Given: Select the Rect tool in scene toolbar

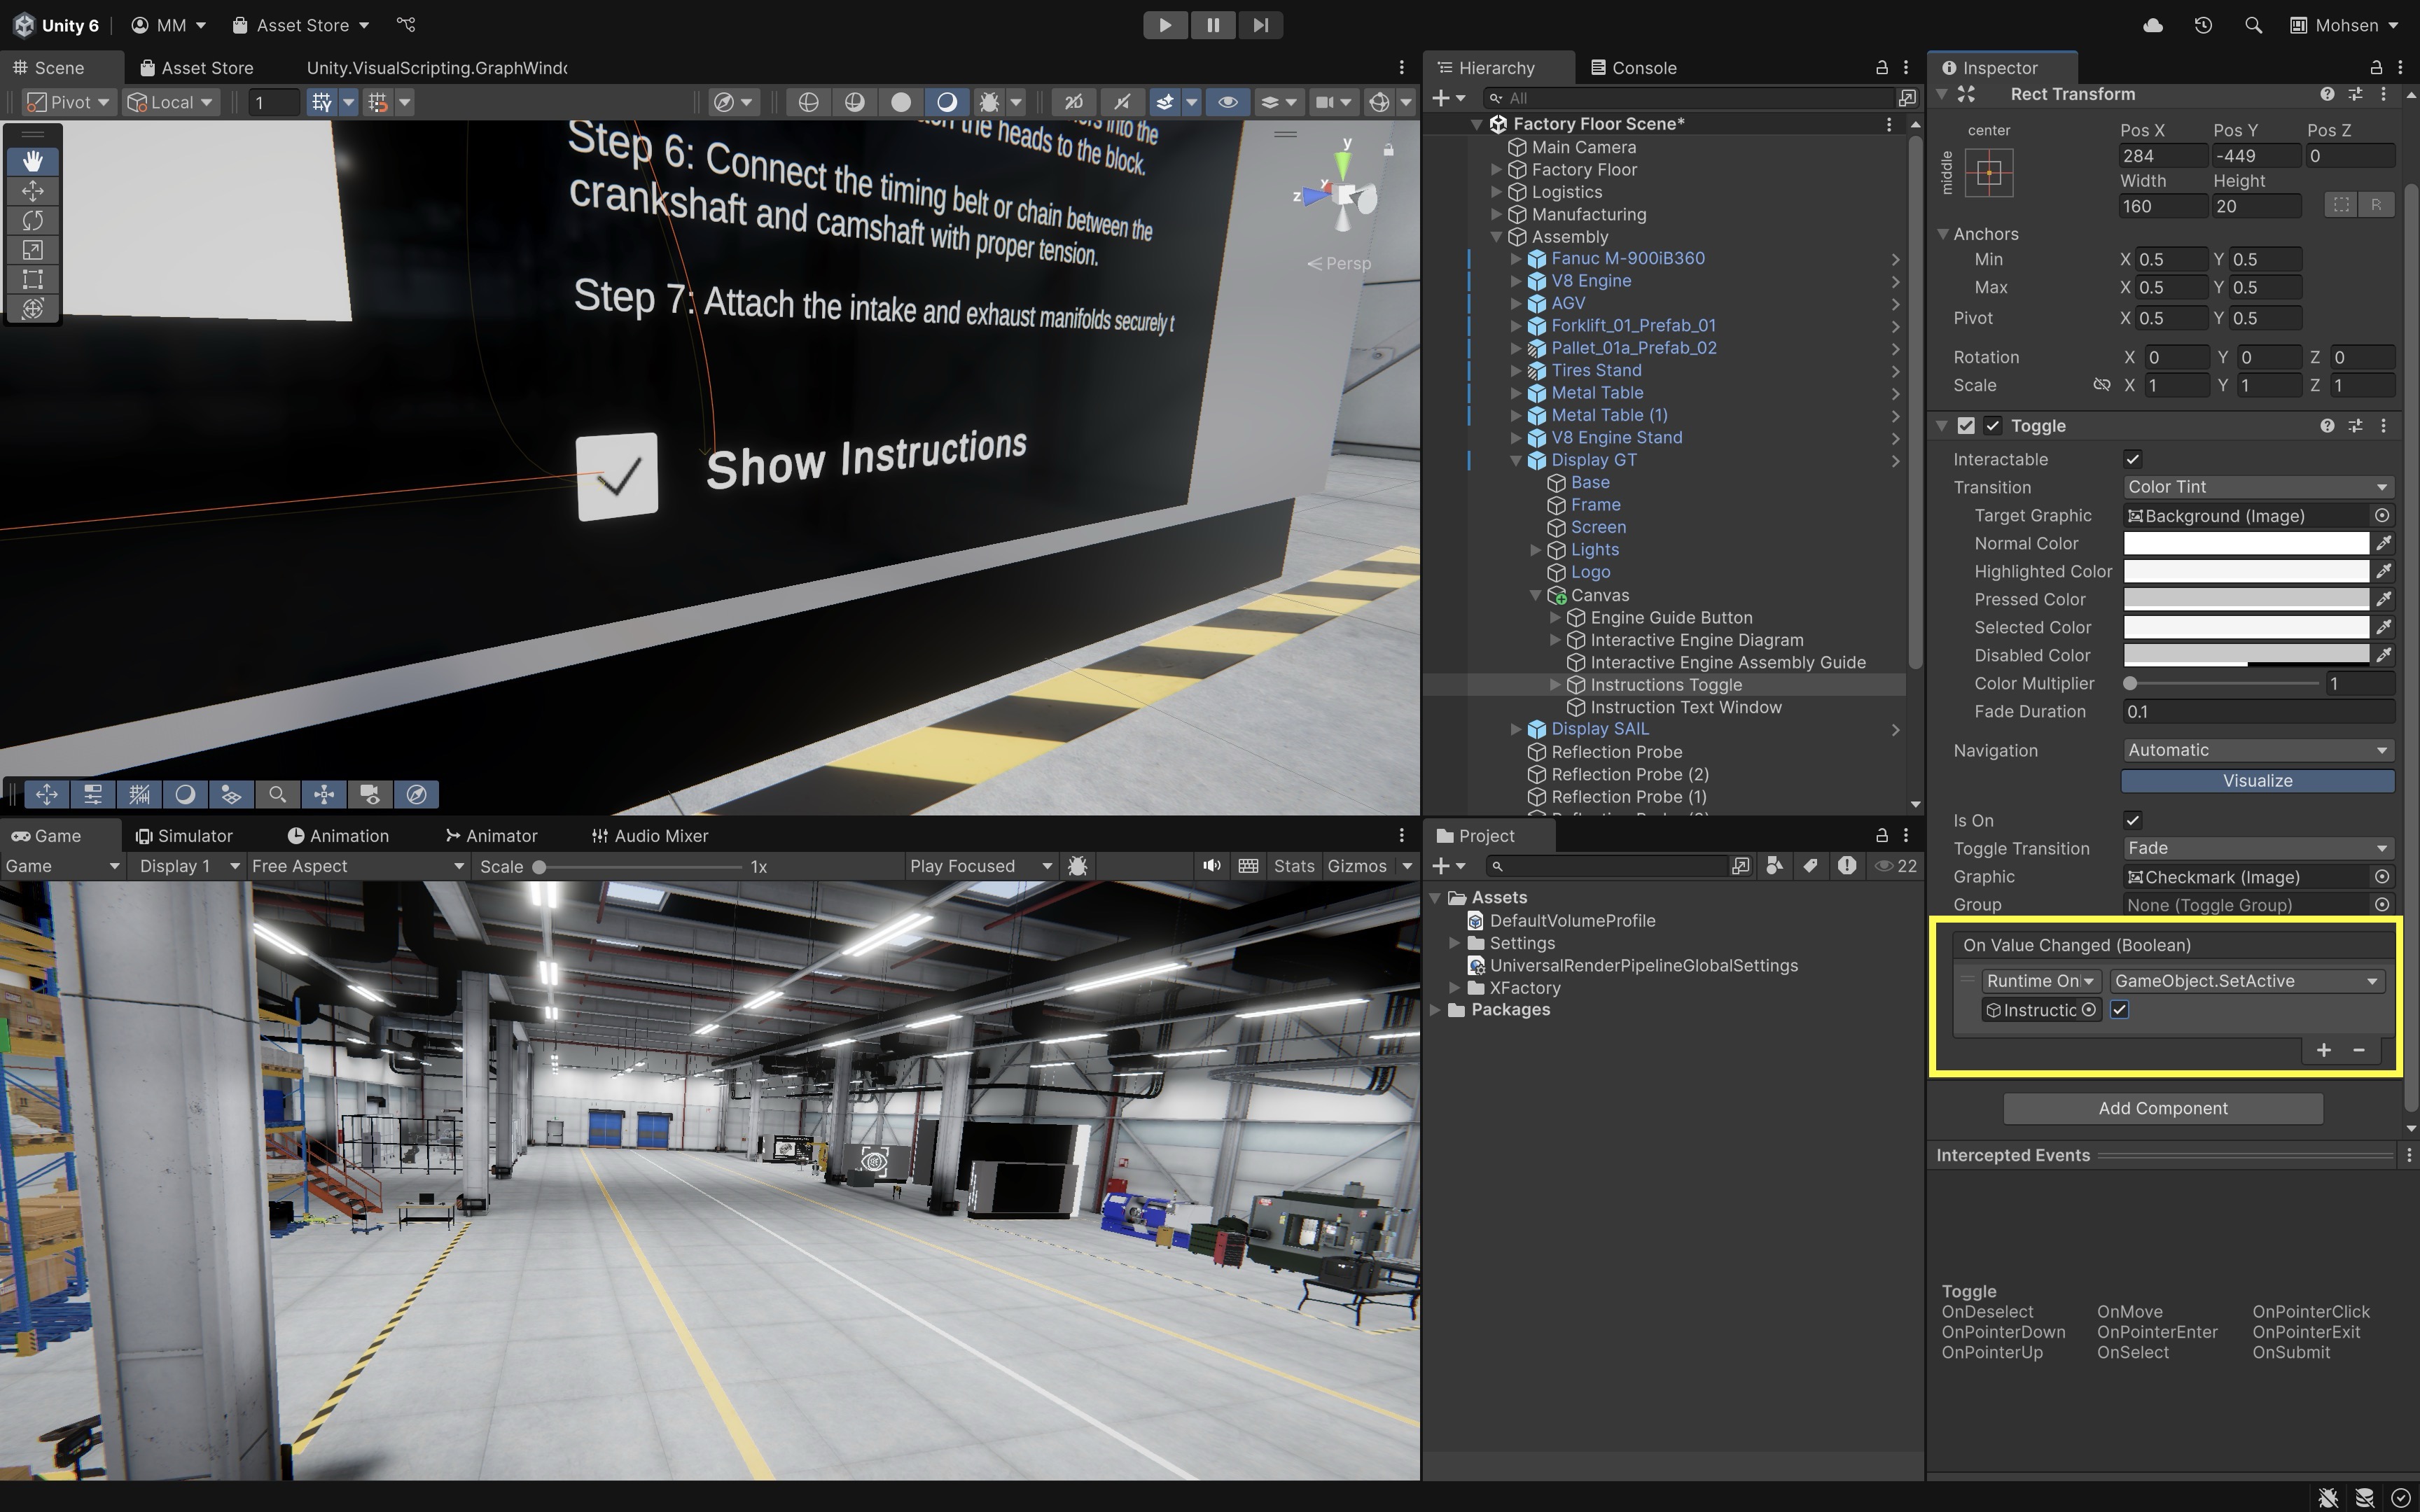Looking at the screenshot, I should [x=33, y=279].
